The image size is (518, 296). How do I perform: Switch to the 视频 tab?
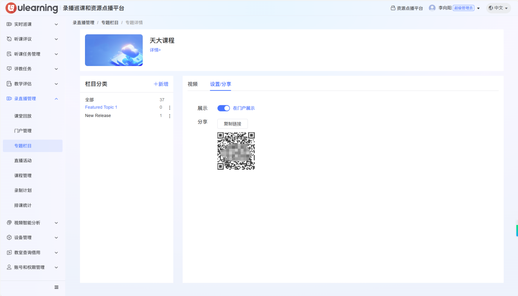coord(192,84)
